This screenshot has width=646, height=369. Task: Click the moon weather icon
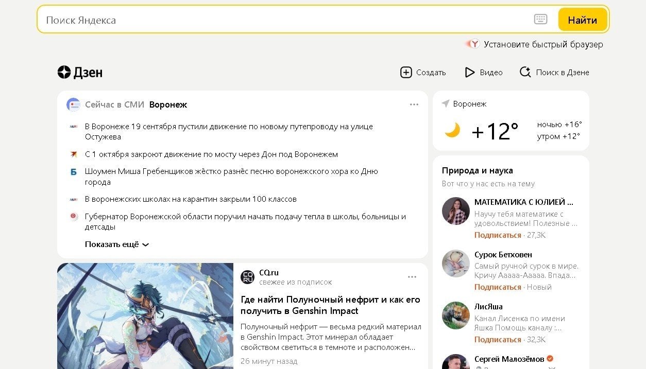(x=452, y=131)
